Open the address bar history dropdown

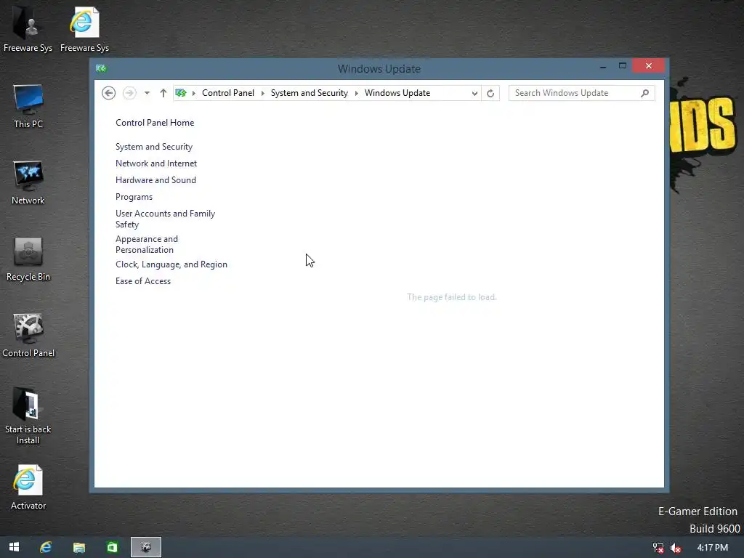tap(474, 94)
